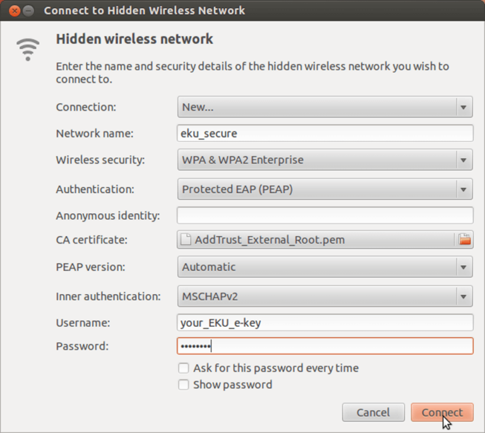The height and width of the screenshot is (433, 485).
Task: Open the Inner authentication MSCHAPv2 dropdown
Action: click(325, 296)
